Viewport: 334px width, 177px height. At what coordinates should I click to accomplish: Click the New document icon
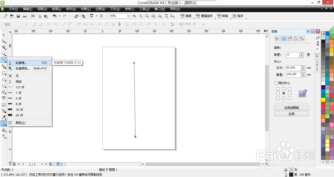pyautogui.click(x=5, y=16)
